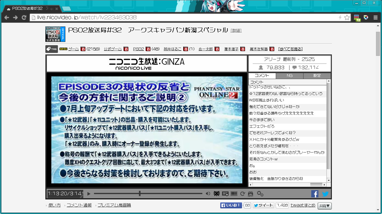The height and width of the screenshot is (214, 382).
Task: Open the dictionary icon next to 高木友梨香 tag
Action: pyautogui.click(x=272, y=49)
